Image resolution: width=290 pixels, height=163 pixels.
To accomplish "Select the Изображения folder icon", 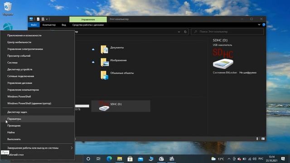I will (x=104, y=62).
